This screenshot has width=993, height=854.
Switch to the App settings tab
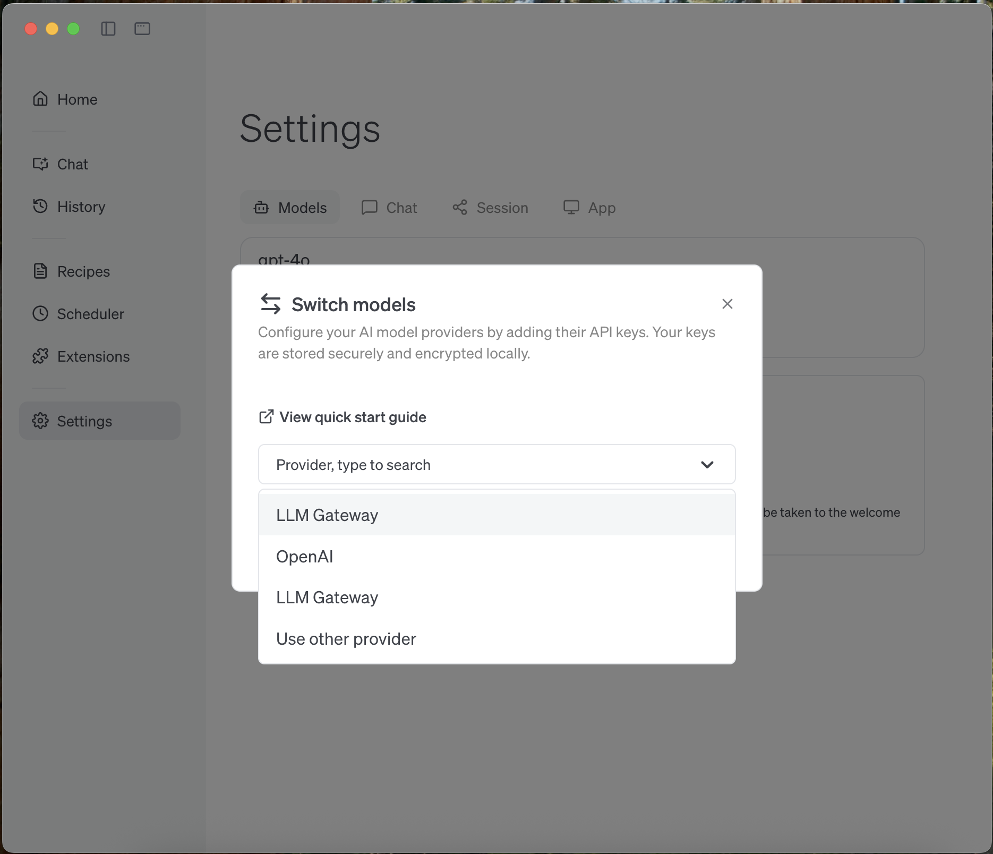(589, 208)
